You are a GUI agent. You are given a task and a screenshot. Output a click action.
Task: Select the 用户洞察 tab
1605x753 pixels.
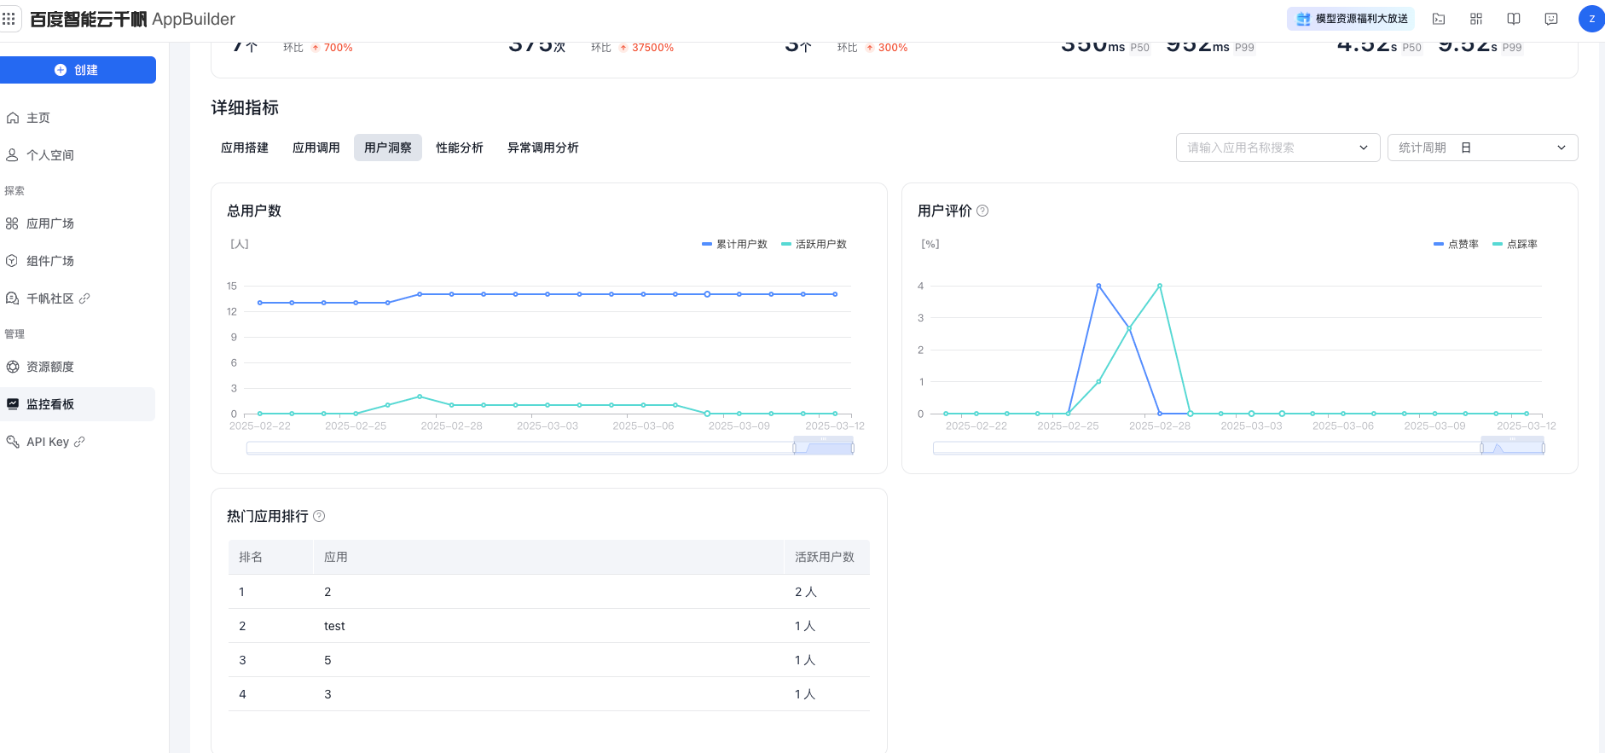tap(388, 148)
